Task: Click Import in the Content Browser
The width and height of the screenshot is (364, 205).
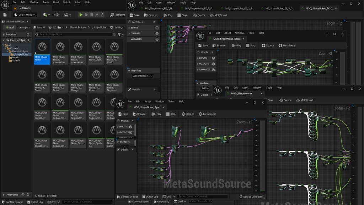Action: pyautogui.click(x=24, y=27)
